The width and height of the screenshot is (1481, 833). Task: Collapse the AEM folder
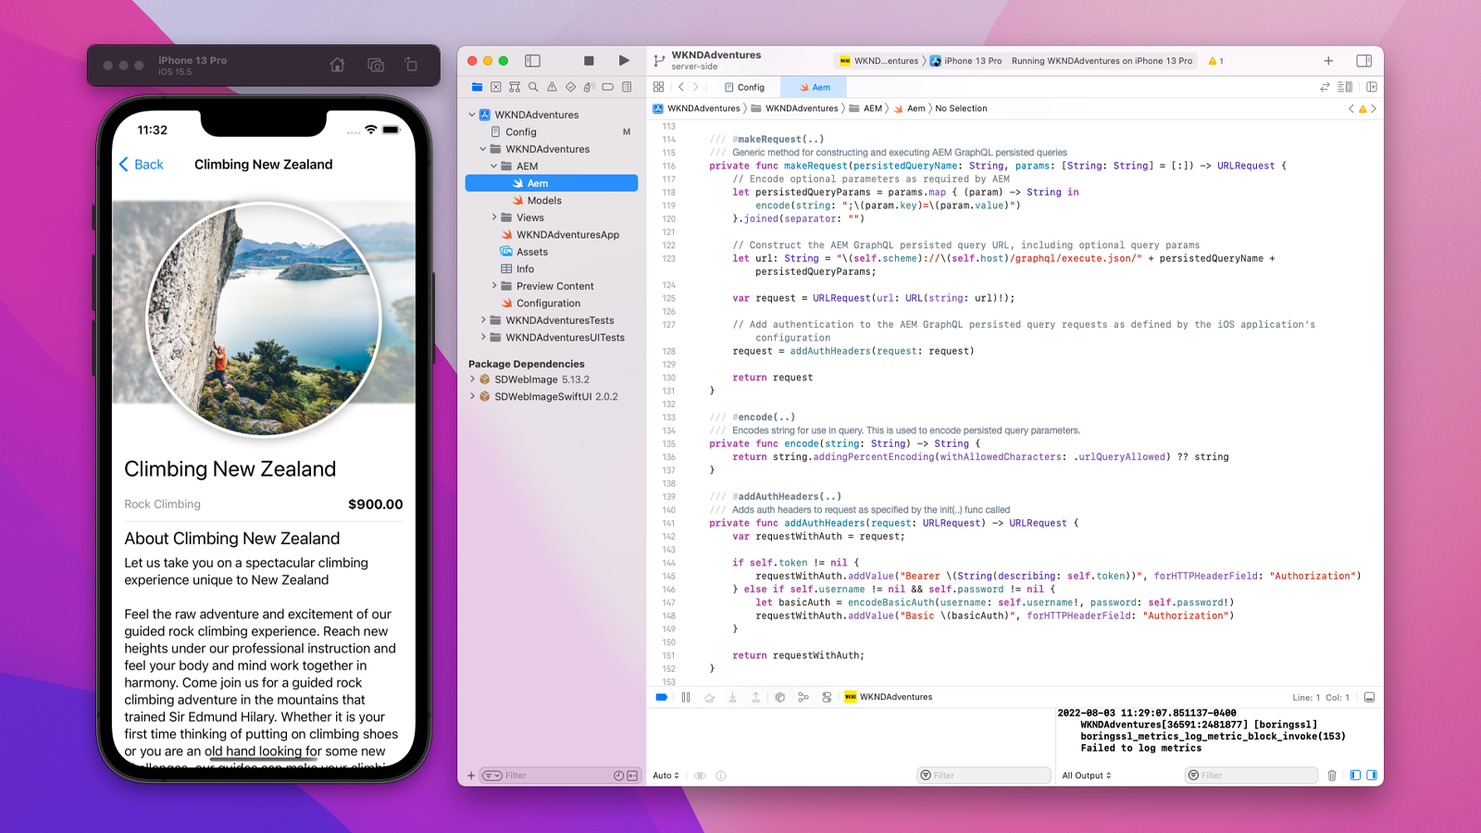[x=494, y=167]
